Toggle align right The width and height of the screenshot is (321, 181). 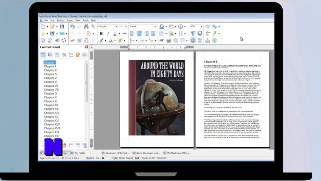click(146, 33)
